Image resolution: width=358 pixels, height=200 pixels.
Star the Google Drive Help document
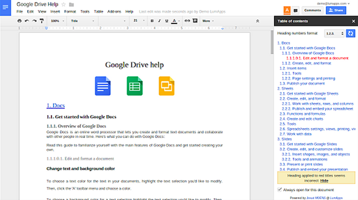coord(64,4)
